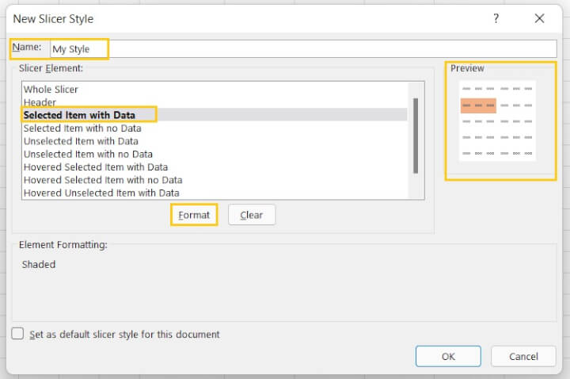The width and height of the screenshot is (570, 379).
Task: Choose Selected Item with Data
Action: tap(79, 115)
